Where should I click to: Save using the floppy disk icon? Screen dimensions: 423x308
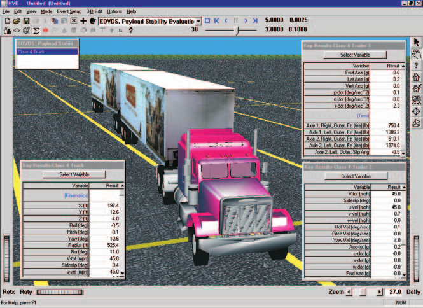(x=26, y=21)
